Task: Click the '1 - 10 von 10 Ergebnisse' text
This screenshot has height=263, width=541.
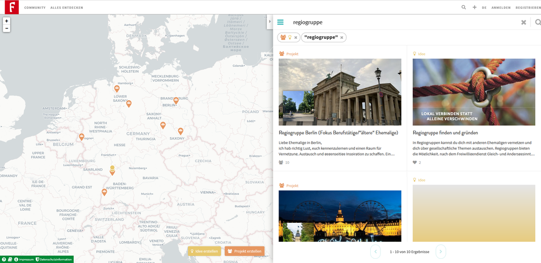Action: coord(410,252)
